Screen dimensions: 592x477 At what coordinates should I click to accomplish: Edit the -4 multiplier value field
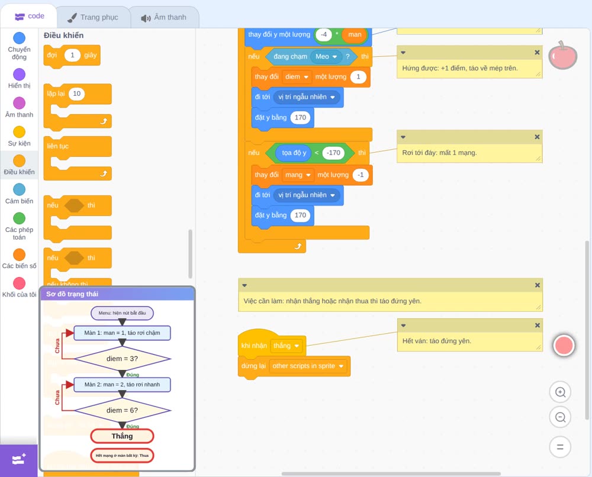coord(324,35)
